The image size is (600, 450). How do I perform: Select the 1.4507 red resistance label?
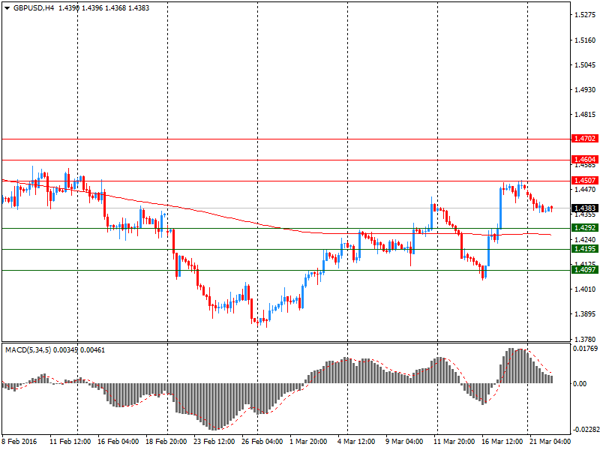coord(584,181)
